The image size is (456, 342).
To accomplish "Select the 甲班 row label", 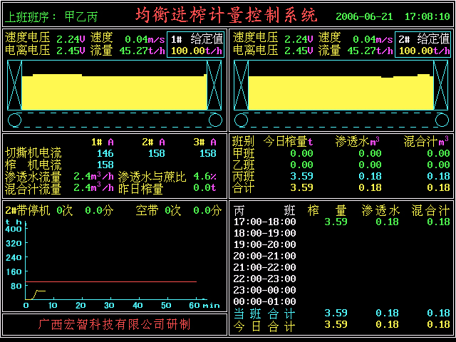I will point(244,153).
